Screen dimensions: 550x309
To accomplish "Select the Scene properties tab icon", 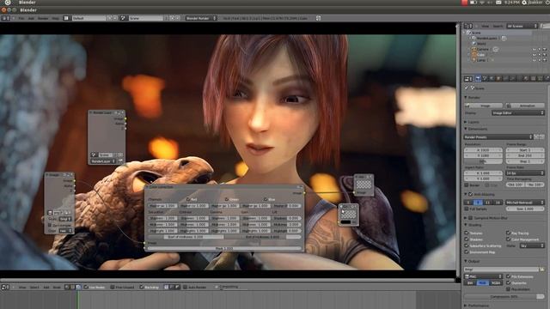I will point(485,79).
